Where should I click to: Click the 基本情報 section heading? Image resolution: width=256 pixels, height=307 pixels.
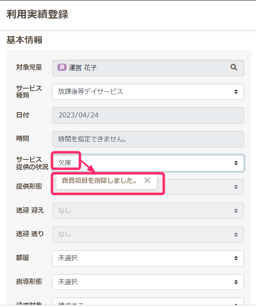coord(25,40)
